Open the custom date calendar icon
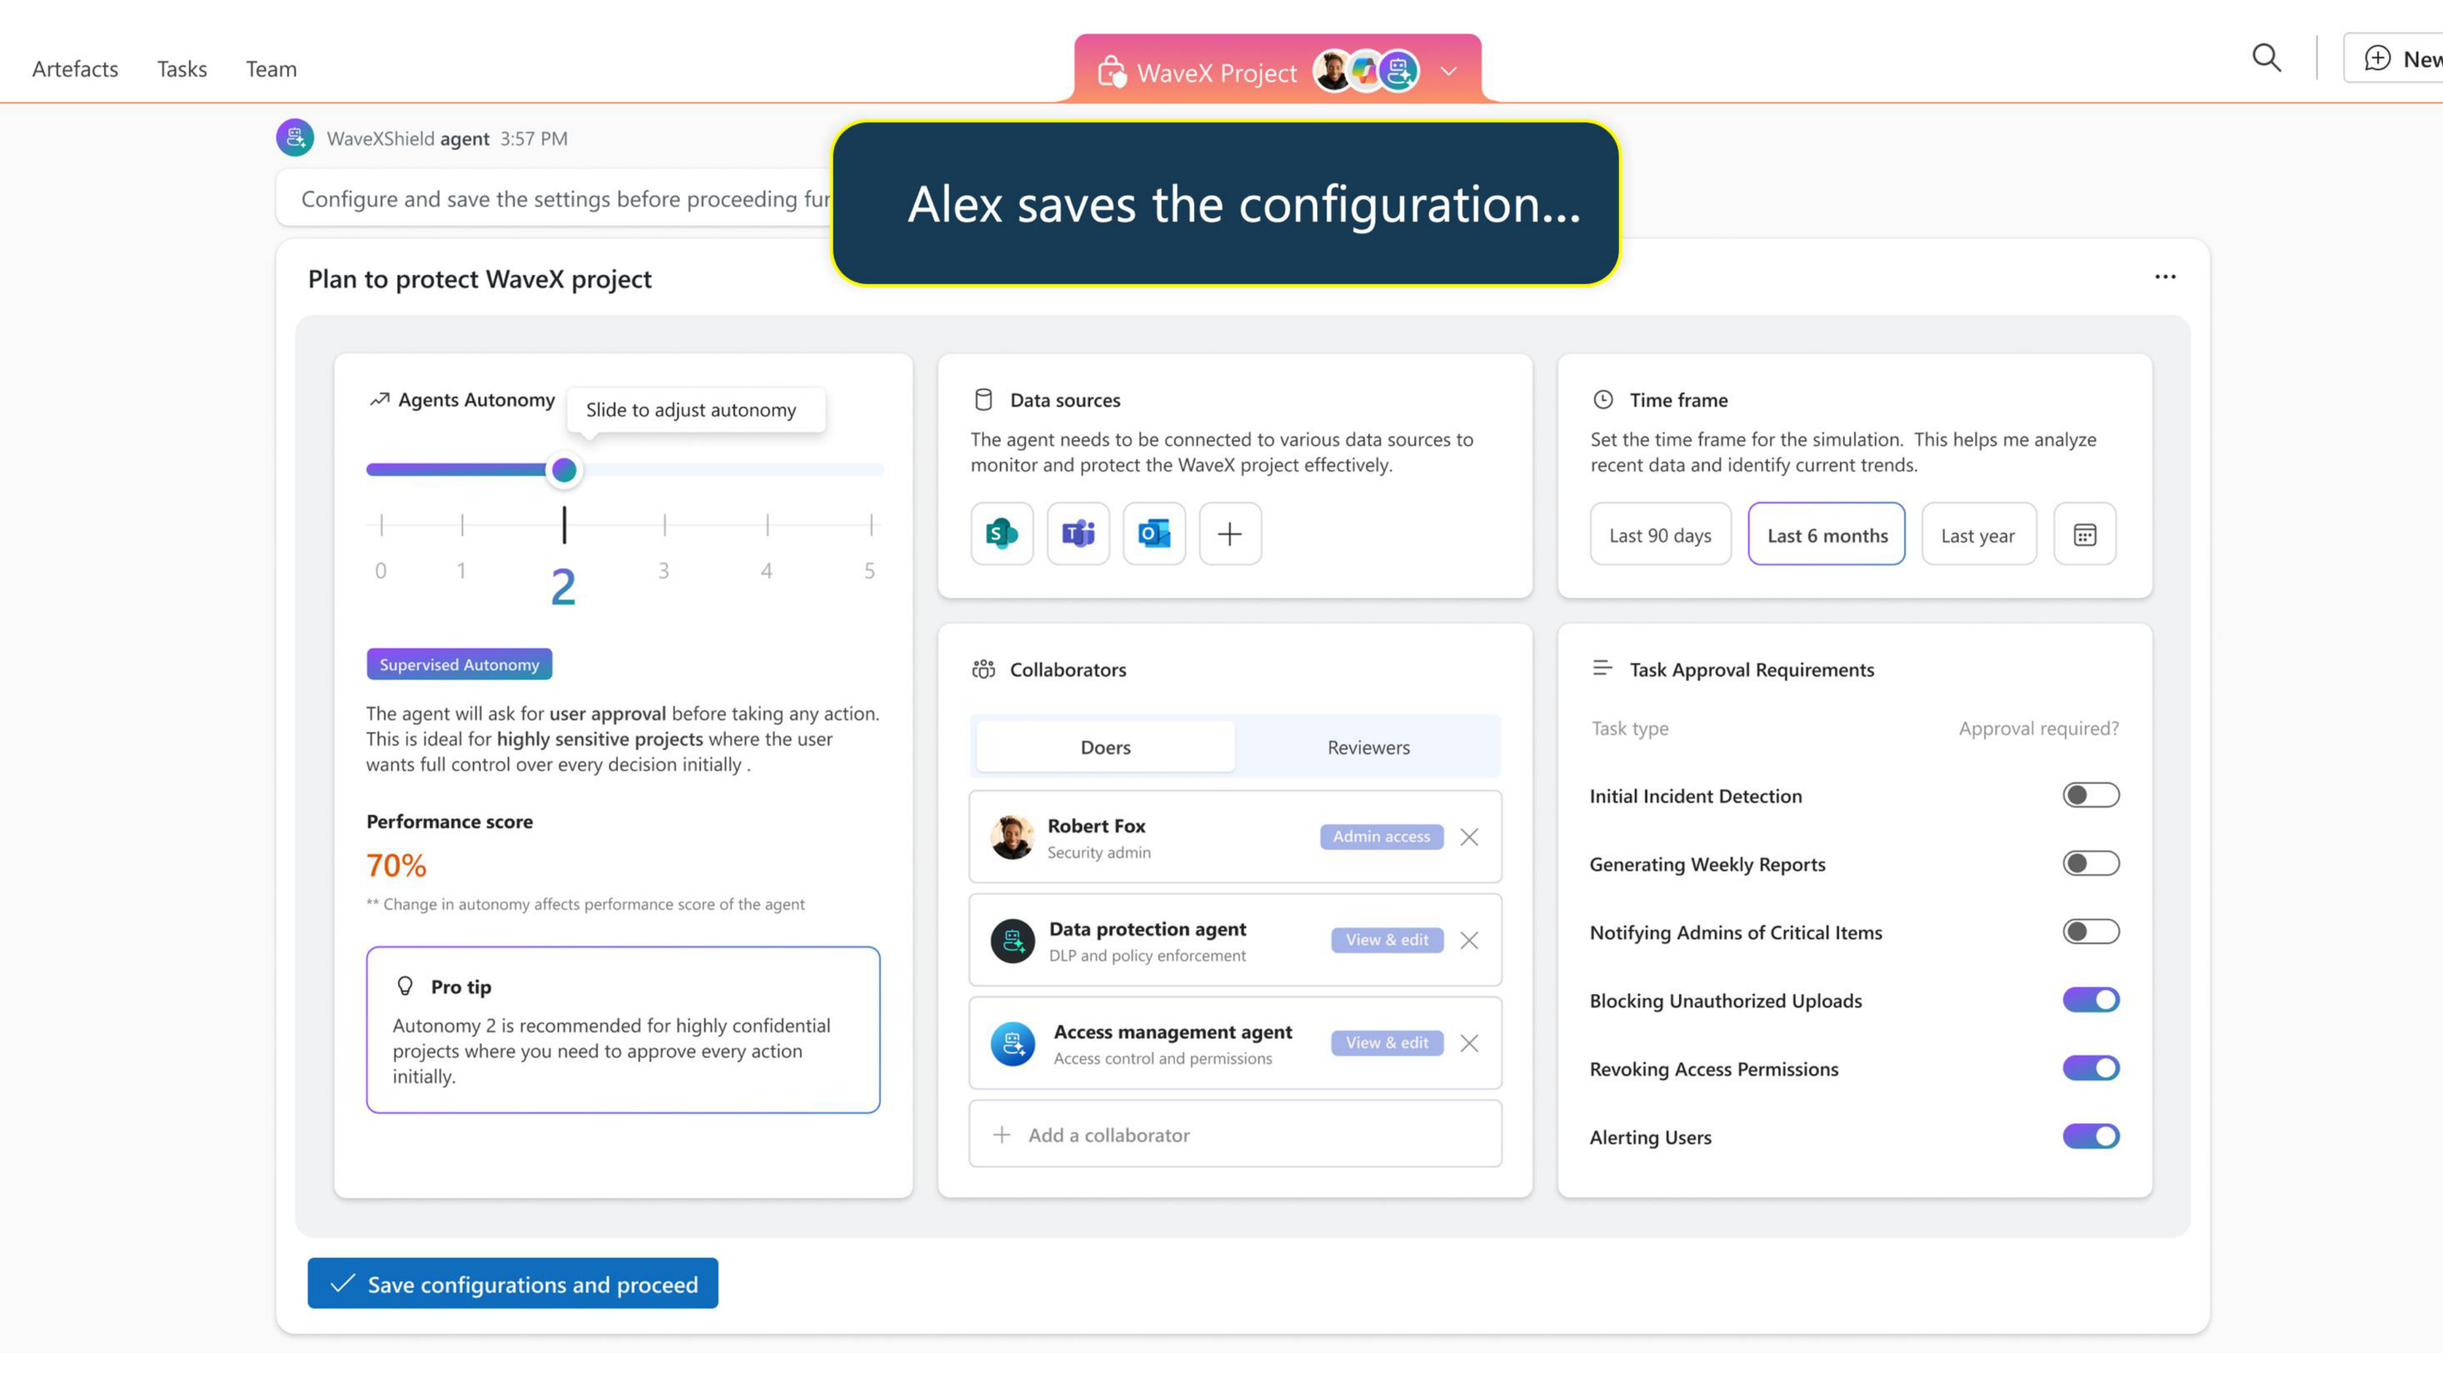The image size is (2443, 1374). coord(2085,534)
